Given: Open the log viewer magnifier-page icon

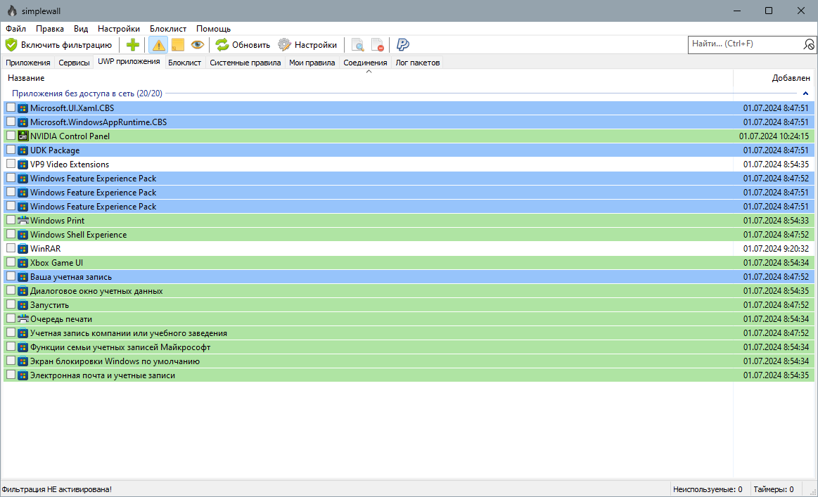Looking at the screenshot, I should (357, 45).
